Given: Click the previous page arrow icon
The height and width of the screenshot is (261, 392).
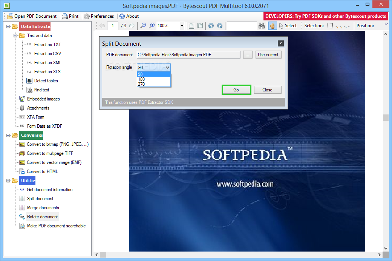Looking at the screenshot, I should (x=102, y=26).
